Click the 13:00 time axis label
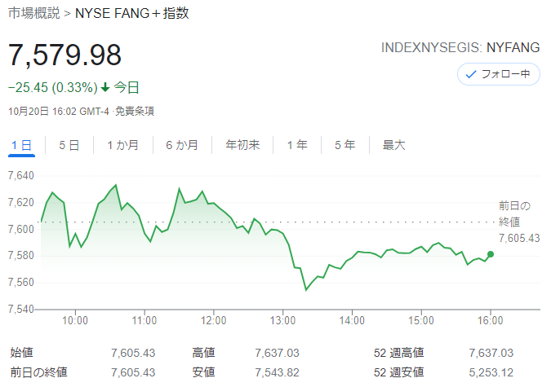The width and height of the screenshot is (560, 387). [x=282, y=320]
